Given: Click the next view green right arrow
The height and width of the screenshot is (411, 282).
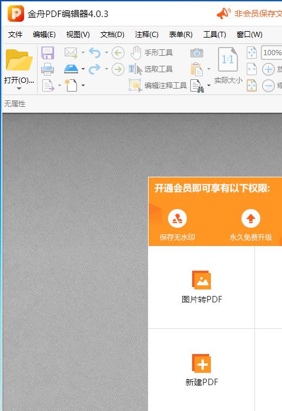Looking at the screenshot, I should [x=118, y=69].
